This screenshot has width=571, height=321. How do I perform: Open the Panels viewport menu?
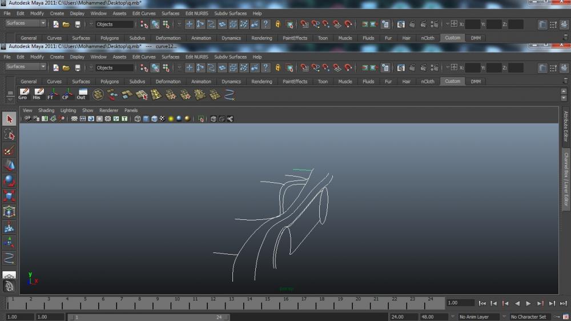(x=131, y=110)
